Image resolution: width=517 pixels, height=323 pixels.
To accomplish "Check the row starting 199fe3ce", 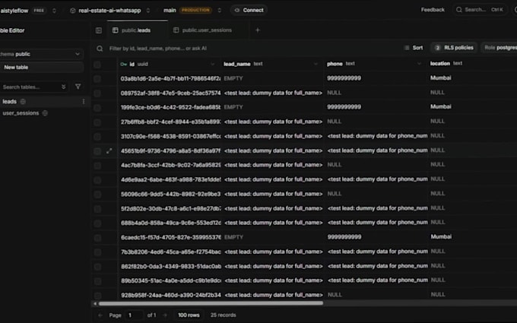I will [97, 107].
